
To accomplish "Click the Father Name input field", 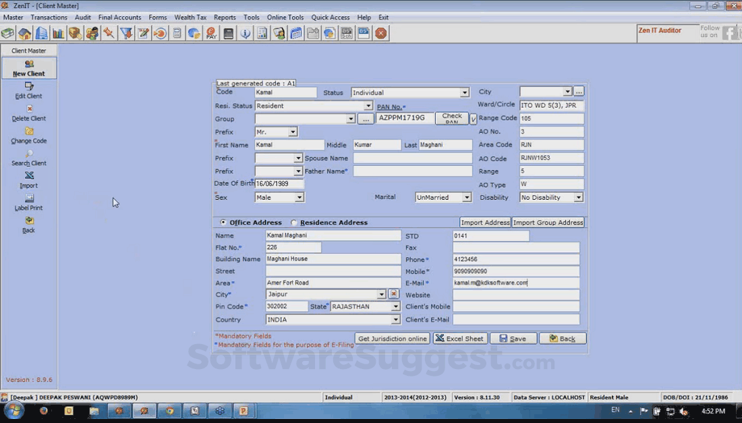I will point(412,171).
